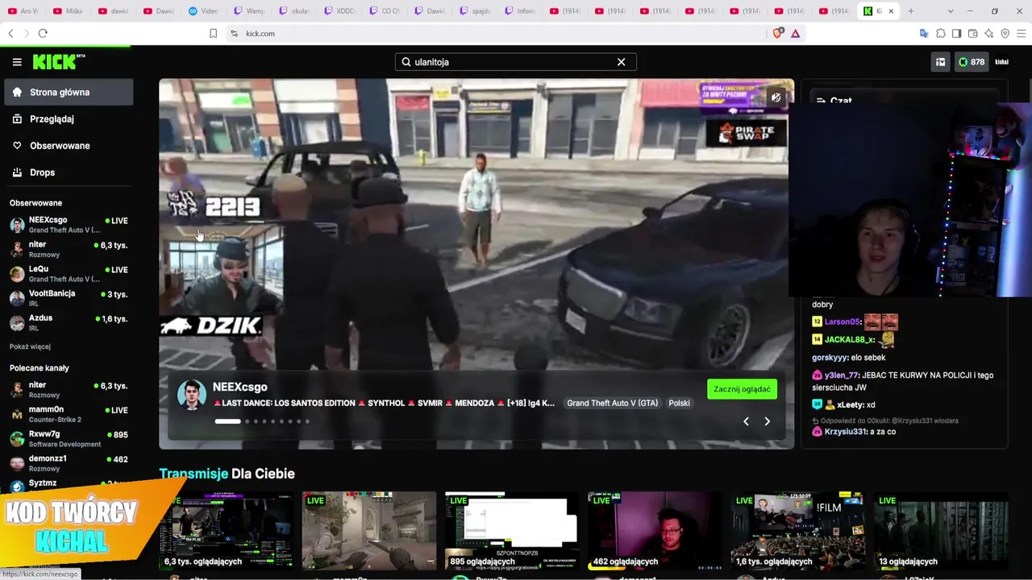Click the Zacznij oglądać button

point(742,389)
